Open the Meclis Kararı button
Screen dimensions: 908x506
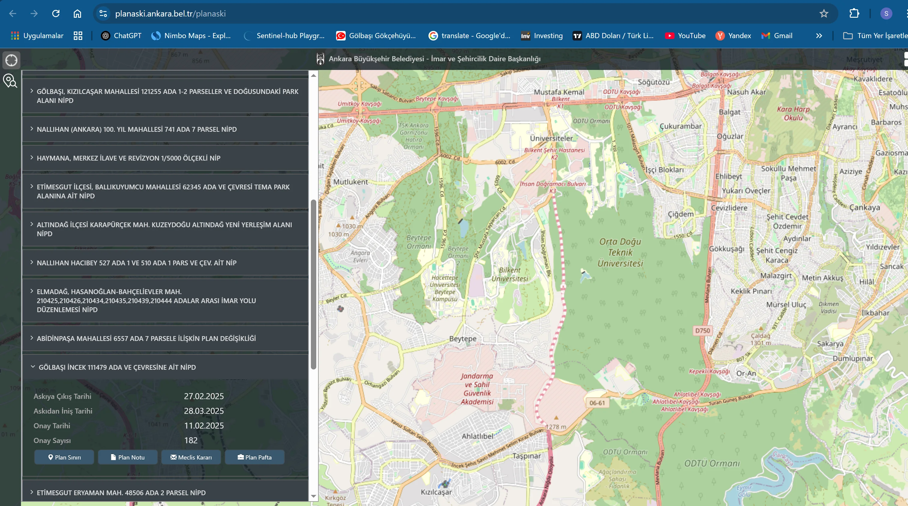pos(191,457)
